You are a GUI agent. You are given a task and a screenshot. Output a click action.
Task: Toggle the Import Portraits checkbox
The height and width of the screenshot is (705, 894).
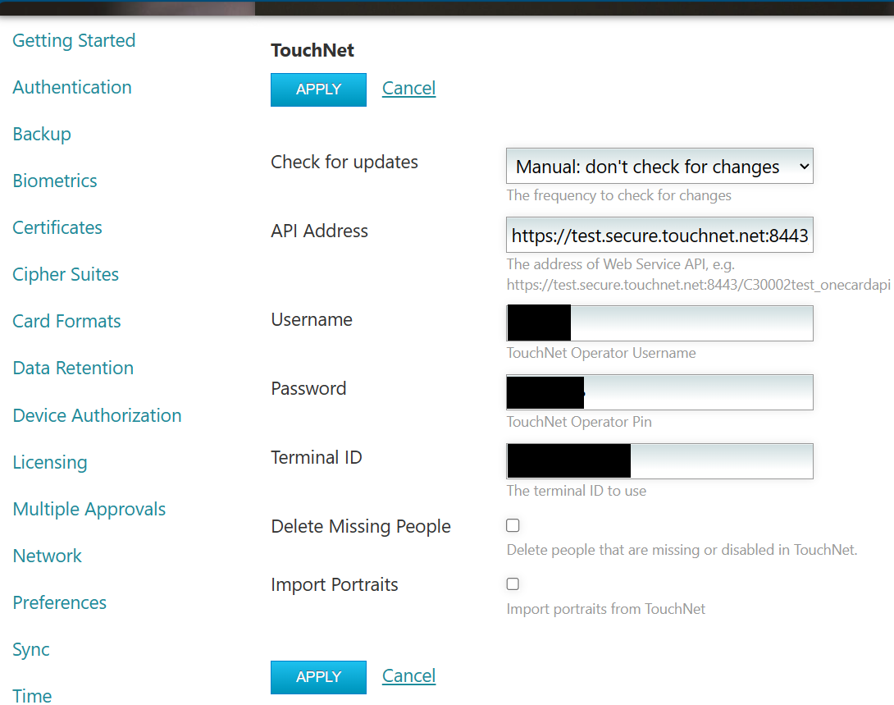point(513,584)
